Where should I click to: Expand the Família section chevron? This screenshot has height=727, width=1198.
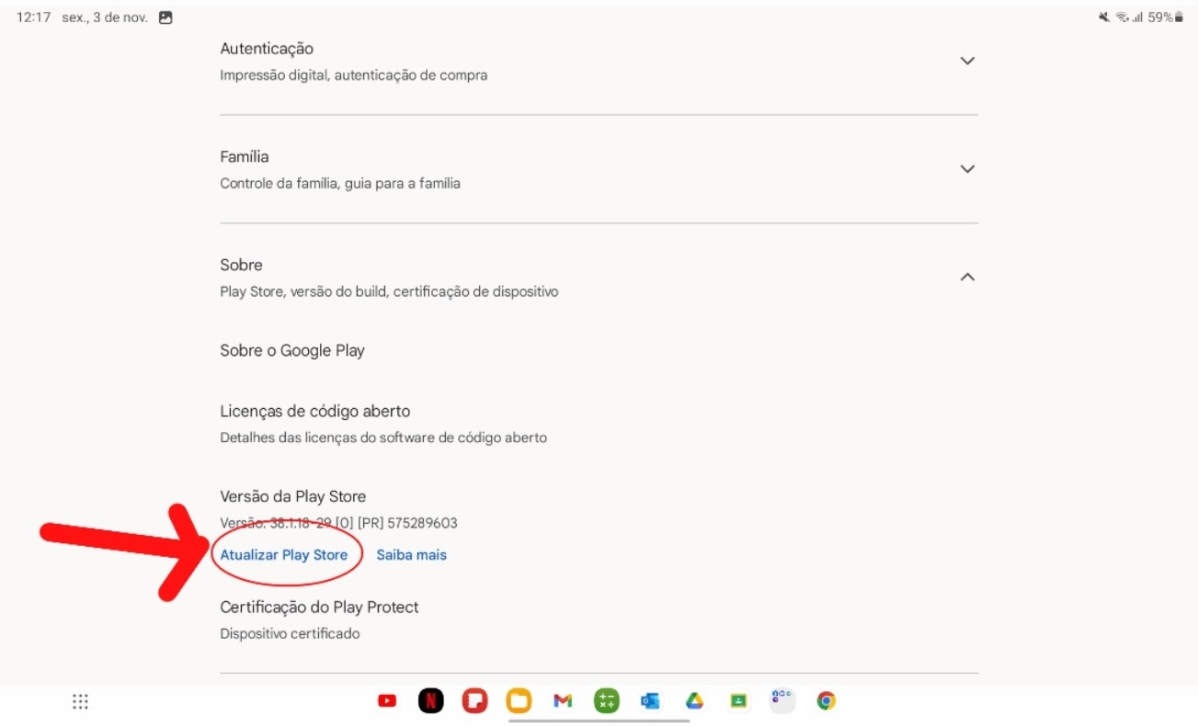point(967,169)
